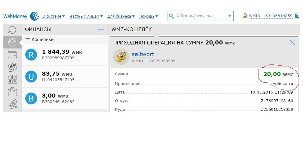Click the Дата field label
The image size is (303, 142).
pyautogui.click(x=120, y=92)
